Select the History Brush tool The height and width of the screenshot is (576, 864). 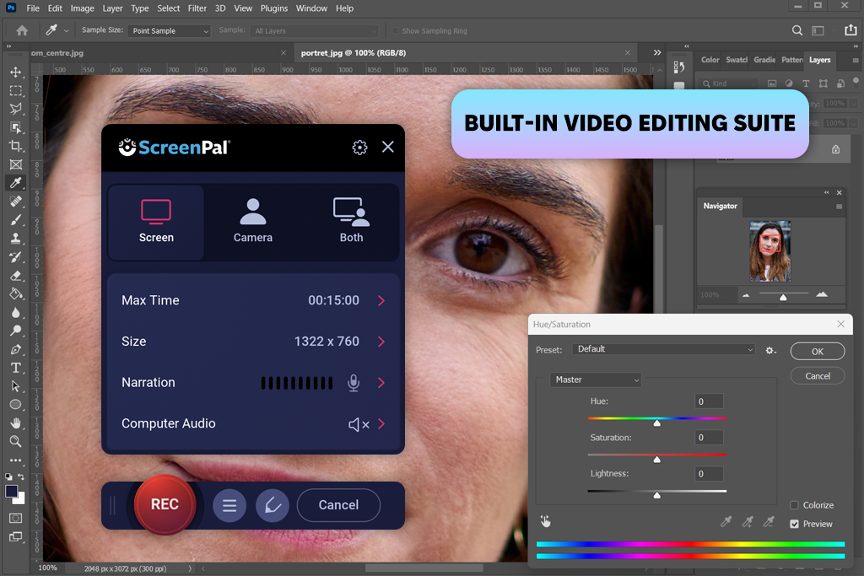coord(16,256)
